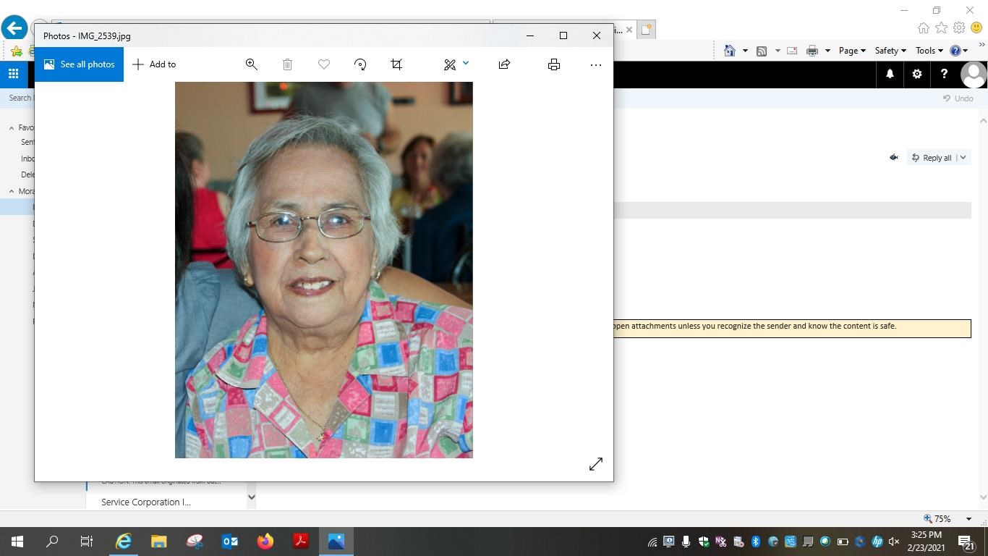988x556 pixels.
Task: Open the Edit tool in Photos
Action: 450,64
